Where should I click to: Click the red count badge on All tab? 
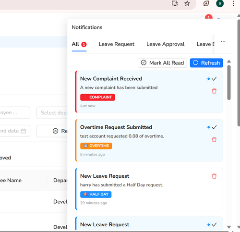point(84,44)
